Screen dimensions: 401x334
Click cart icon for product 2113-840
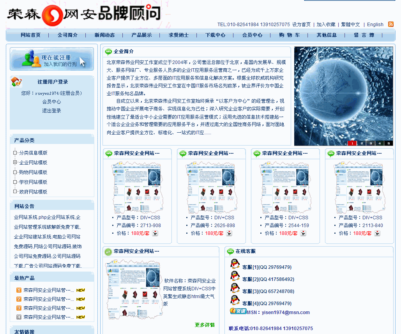pos(377,233)
